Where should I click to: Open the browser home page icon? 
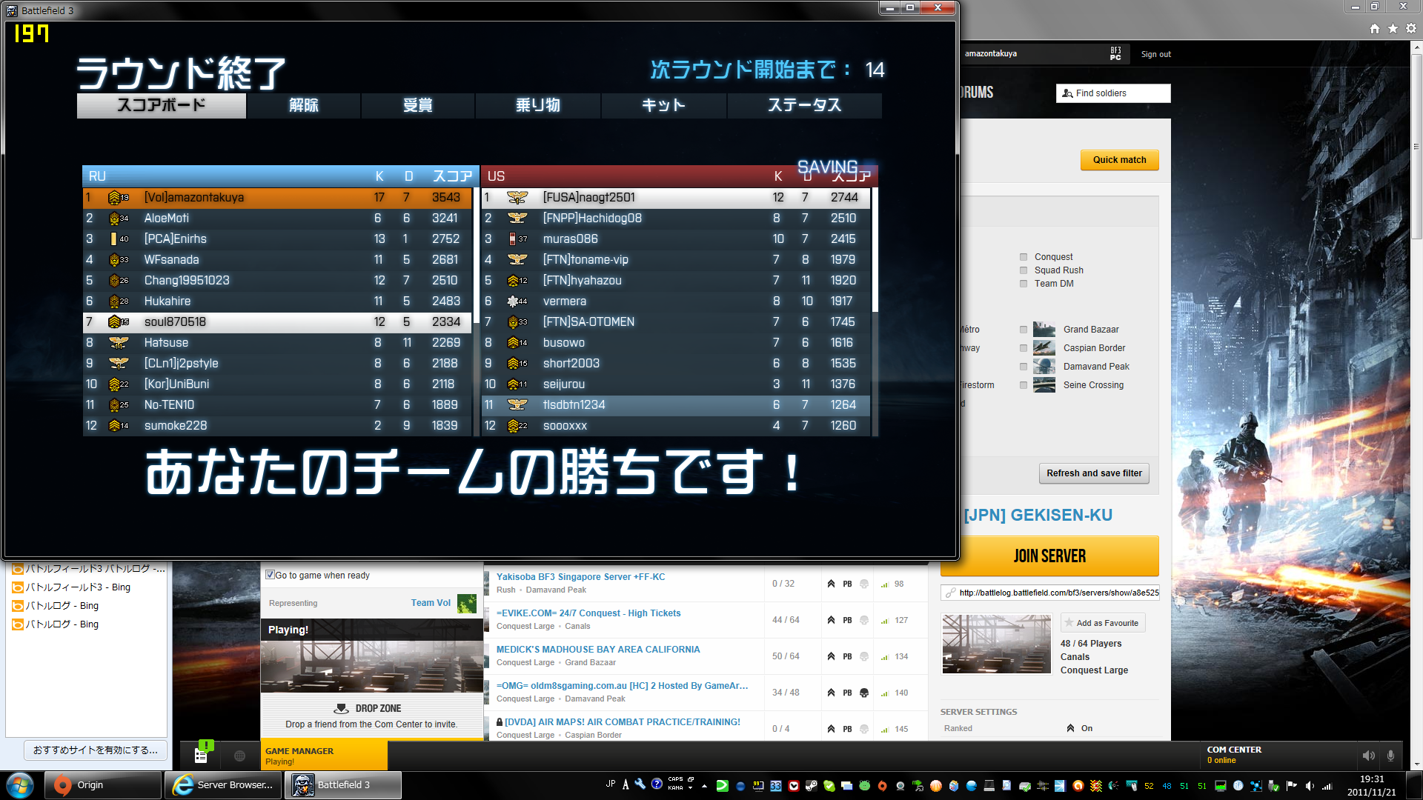pyautogui.click(x=1375, y=28)
